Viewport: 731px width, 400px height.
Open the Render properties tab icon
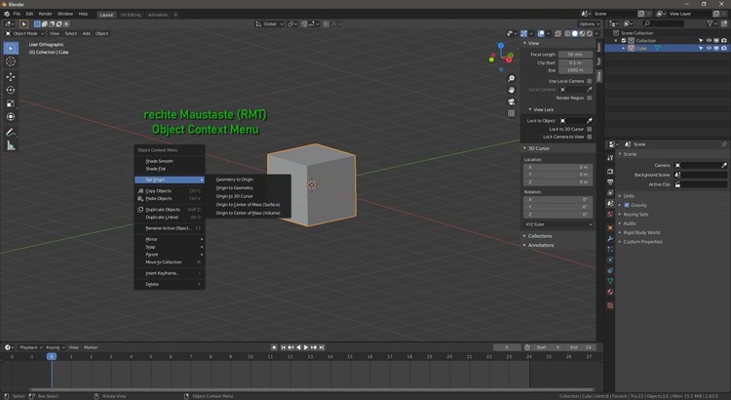[x=610, y=172]
